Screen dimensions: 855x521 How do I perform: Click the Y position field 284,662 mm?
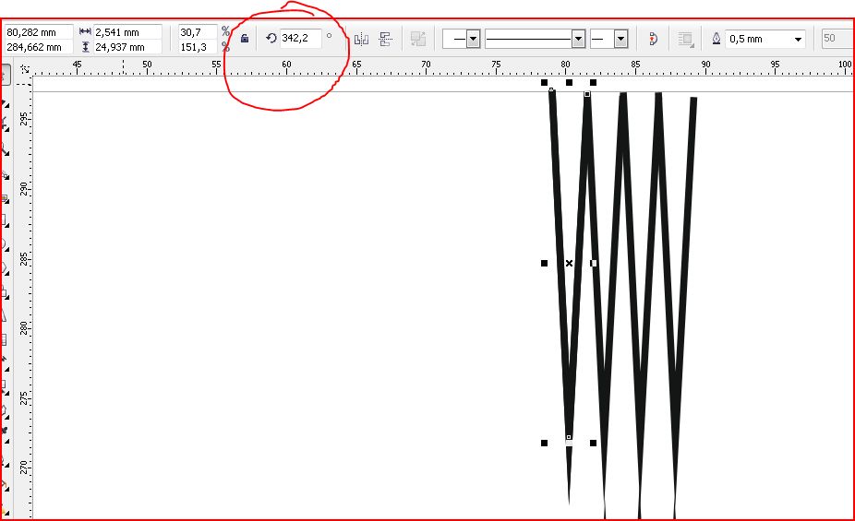click(37, 46)
